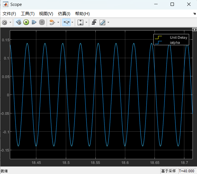The width and height of the screenshot is (197, 174).
Task: Expand the measurements dropdown arrow
Action: coord(108,22)
